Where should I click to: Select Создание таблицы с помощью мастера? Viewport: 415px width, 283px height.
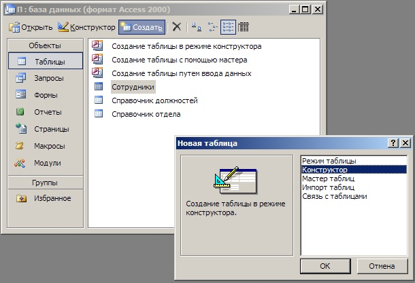click(x=180, y=60)
